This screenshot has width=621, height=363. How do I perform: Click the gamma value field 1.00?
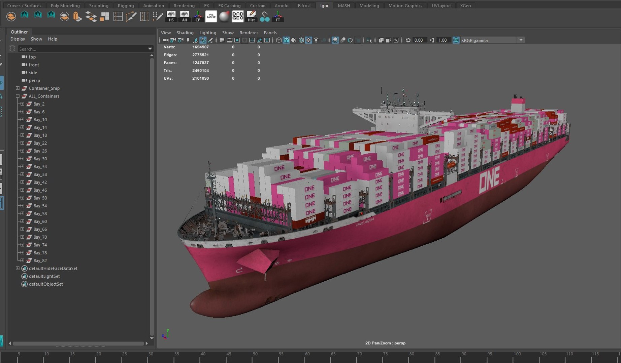point(444,40)
